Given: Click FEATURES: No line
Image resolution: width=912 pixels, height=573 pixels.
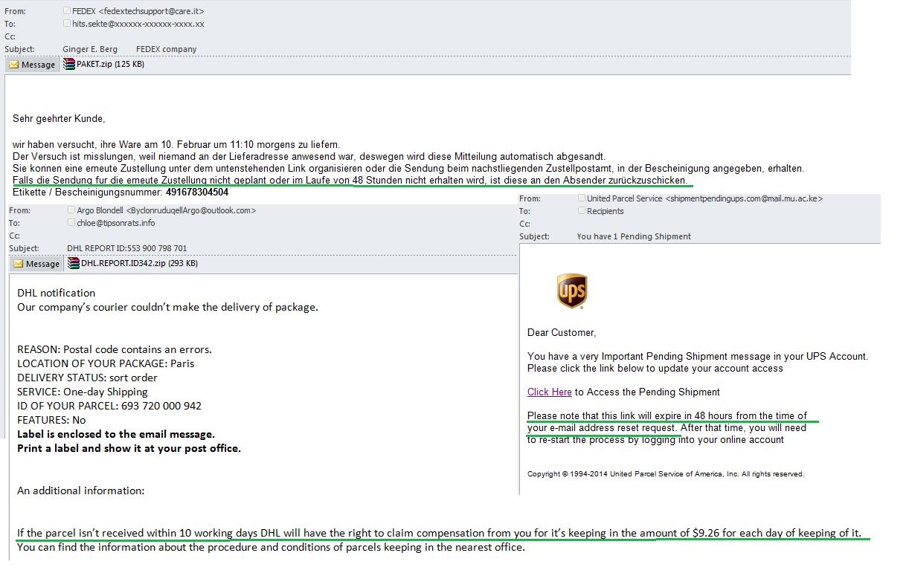Looking at the screenshot, I should 51,420.
